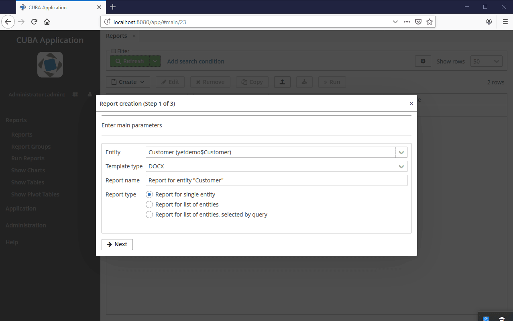
Task: Open Report Groups in the sidebar
Action: tap(31, 147)
